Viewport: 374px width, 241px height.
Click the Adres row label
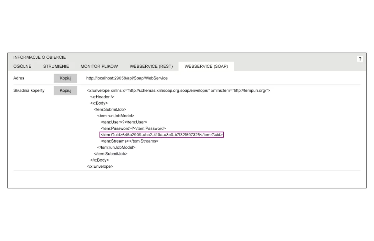pos(19,78)
